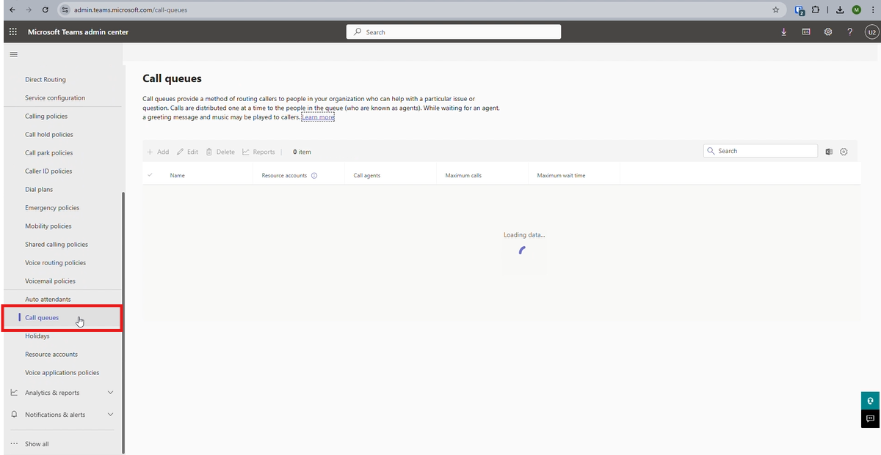
Task: Reload the page in browser
Action: coord(46,10)
